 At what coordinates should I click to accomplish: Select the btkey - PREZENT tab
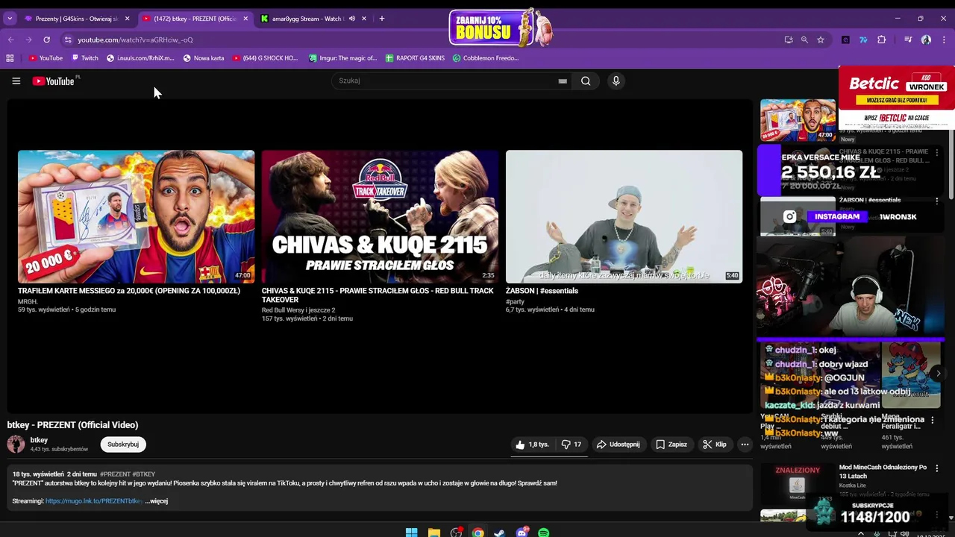click(x=195, y=19)
